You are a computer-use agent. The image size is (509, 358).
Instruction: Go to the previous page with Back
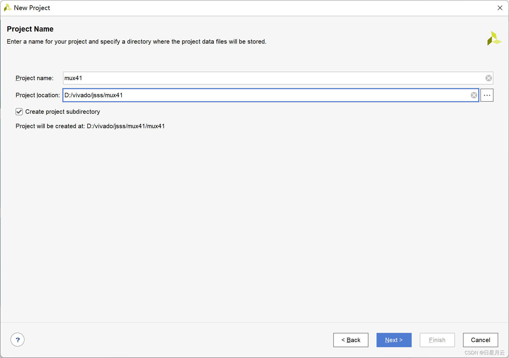pyautogui.click(x=351, y=340)
